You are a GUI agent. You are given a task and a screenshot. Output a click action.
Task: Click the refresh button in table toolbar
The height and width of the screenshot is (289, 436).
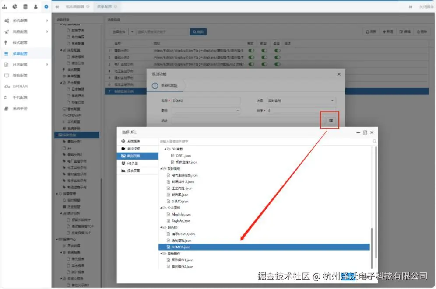[371, 31]
